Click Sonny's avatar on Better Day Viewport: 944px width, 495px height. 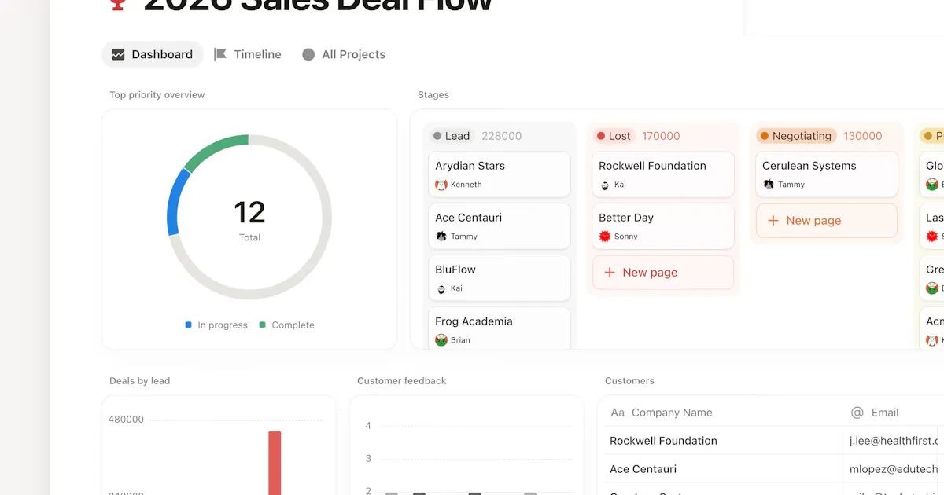point(605,236)
